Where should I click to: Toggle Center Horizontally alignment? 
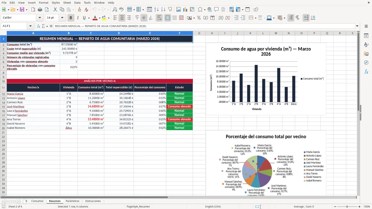pyautogui.click(x=122, y=18)
